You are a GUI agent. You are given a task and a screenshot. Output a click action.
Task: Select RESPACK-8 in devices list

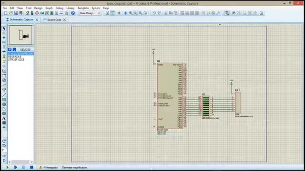15,57
